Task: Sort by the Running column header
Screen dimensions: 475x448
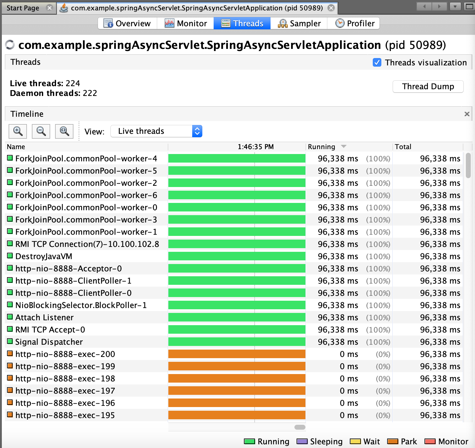Action: point(321,147)
